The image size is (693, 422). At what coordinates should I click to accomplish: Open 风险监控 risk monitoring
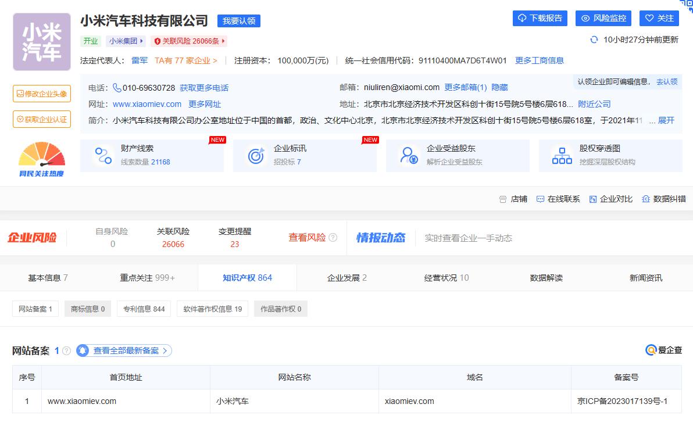click(603, 18)
